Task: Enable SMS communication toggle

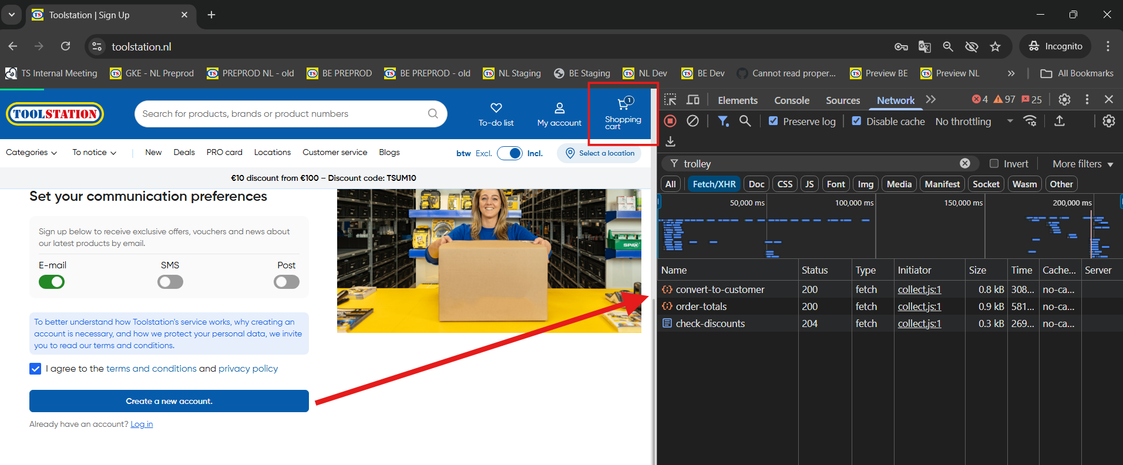Action: click(170, 282)
